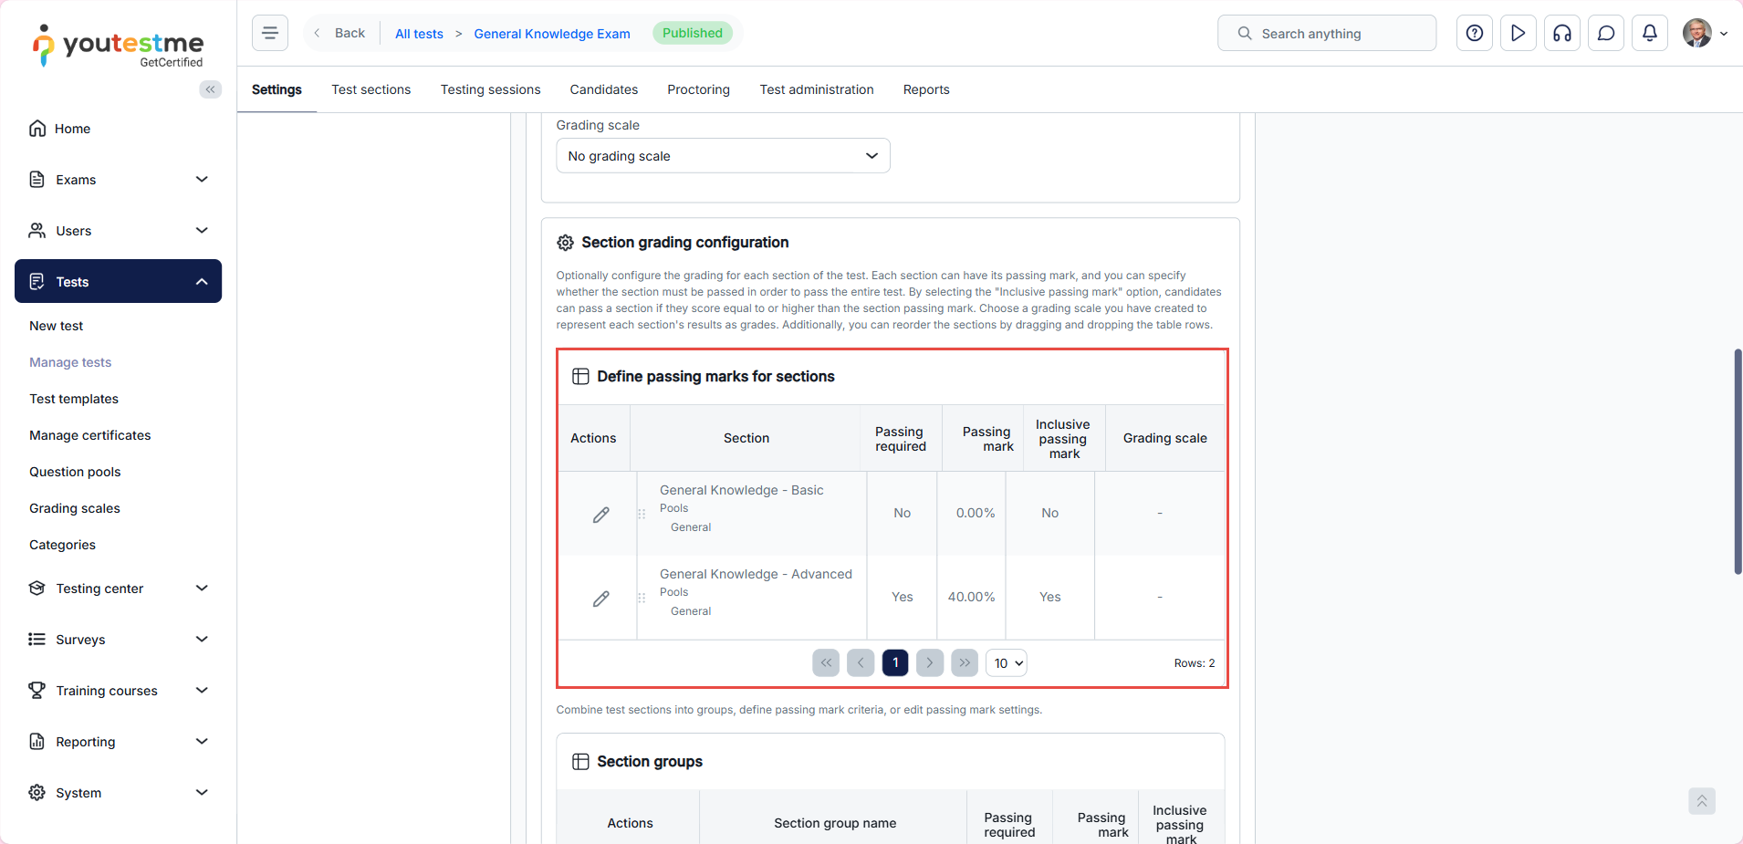Viewport: 1743px width, 844px height.
Task: Click the Back button
Action: pyautogui.click(x=340, y=34)
